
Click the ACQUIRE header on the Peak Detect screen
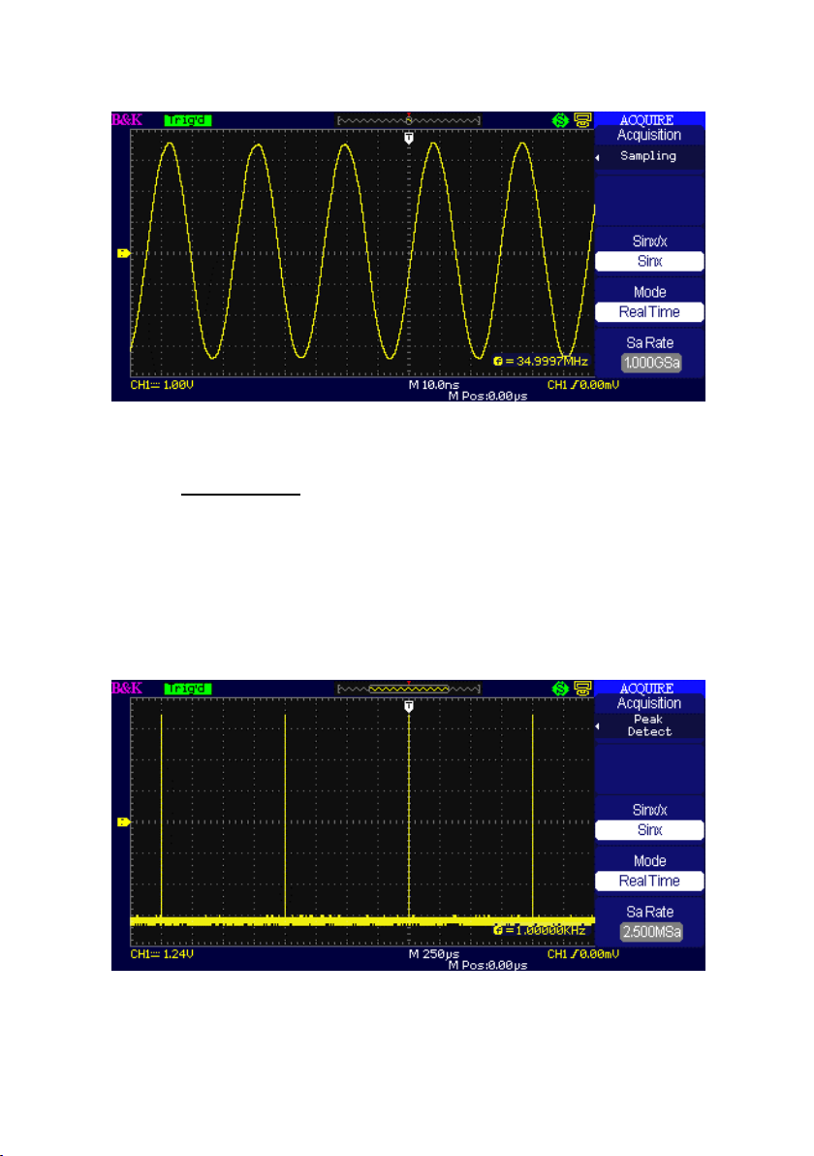pyautogui.click(x=647, y=688)
